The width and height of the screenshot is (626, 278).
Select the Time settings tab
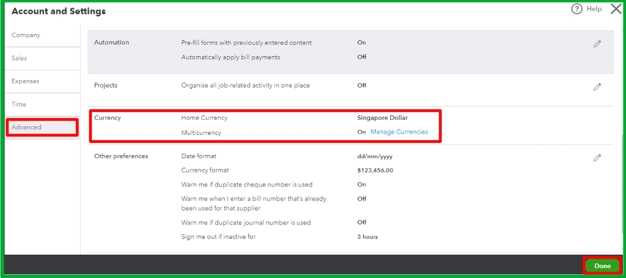coord(19,104)
